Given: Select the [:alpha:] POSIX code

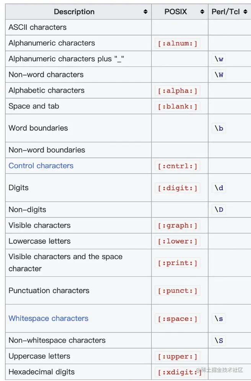Looking at the screenshot, I should 178,91.
